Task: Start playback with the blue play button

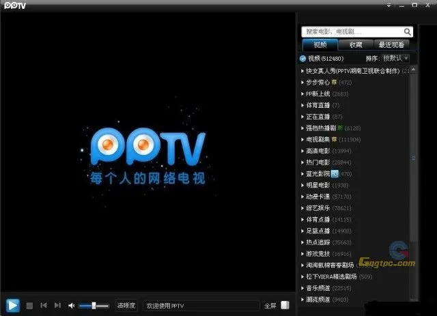Action: click(x=13, y=305)
